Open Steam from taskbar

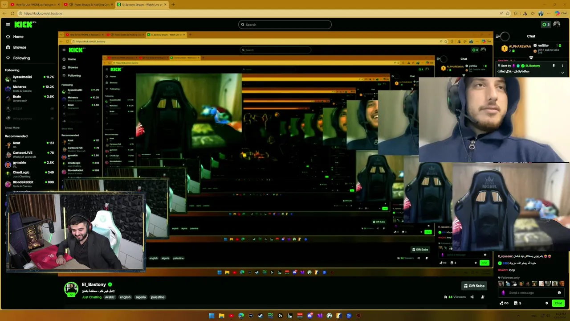(261, 316)
